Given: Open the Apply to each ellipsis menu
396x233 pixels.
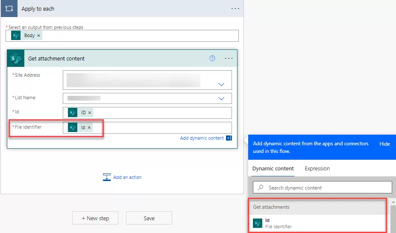Looking at the screenshot, I should click(235, 9).
